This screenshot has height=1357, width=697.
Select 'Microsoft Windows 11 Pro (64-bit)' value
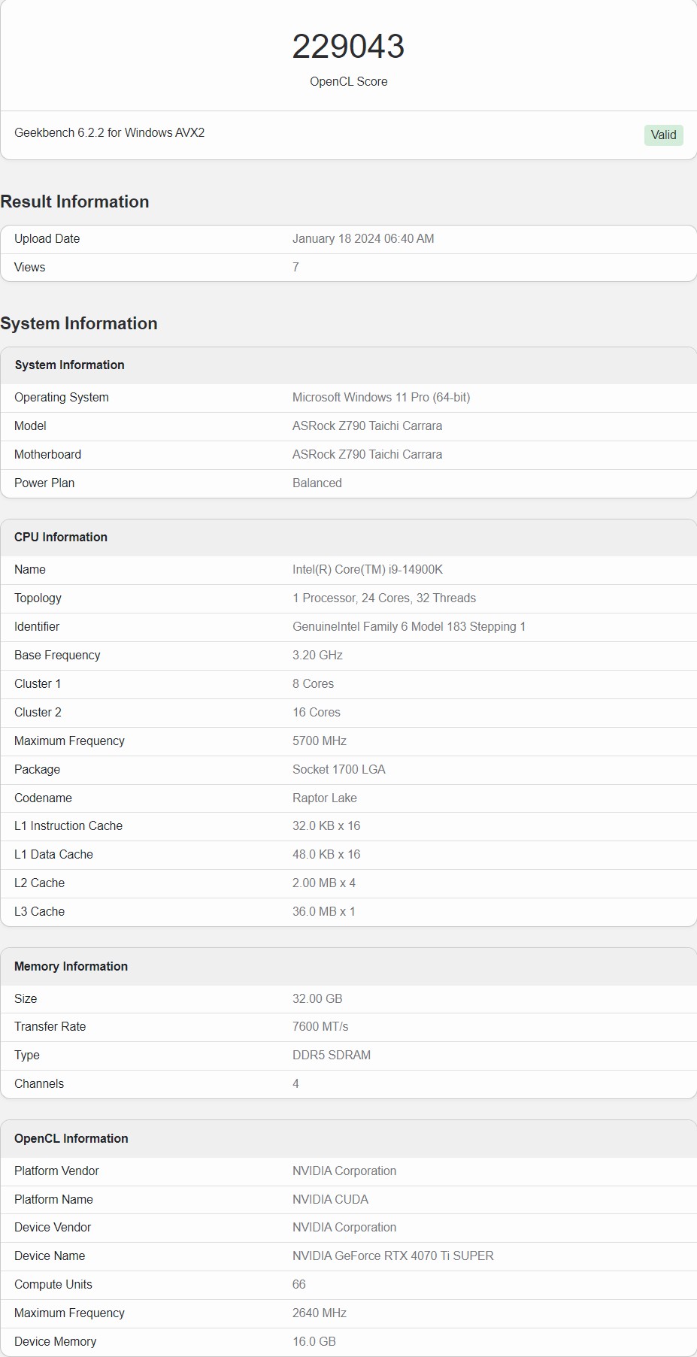[x=381, y=397]
